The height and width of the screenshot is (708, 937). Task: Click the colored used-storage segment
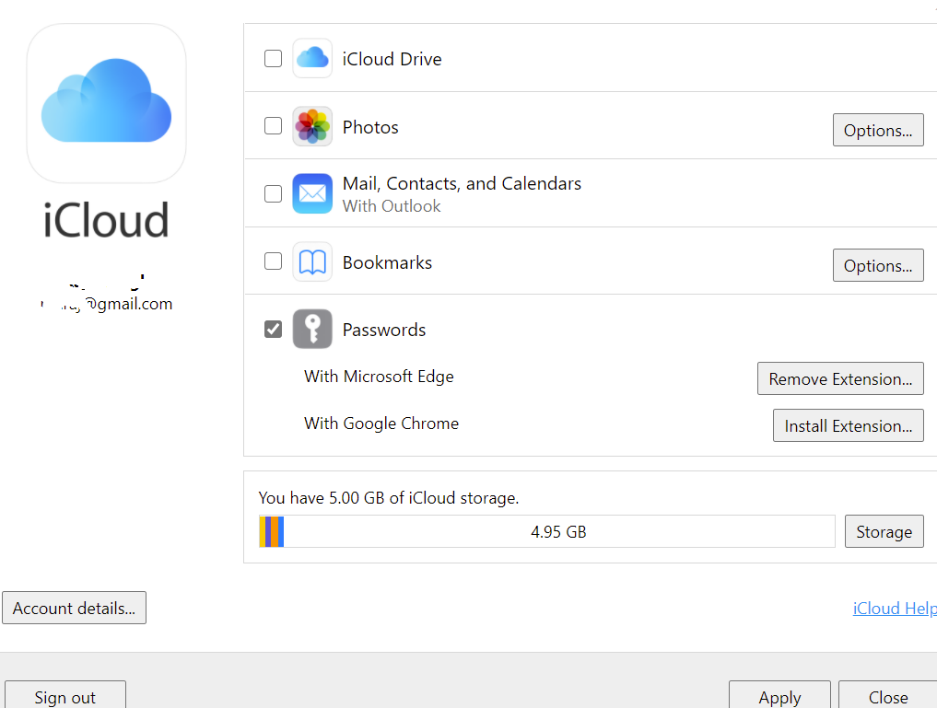[271, 531]
